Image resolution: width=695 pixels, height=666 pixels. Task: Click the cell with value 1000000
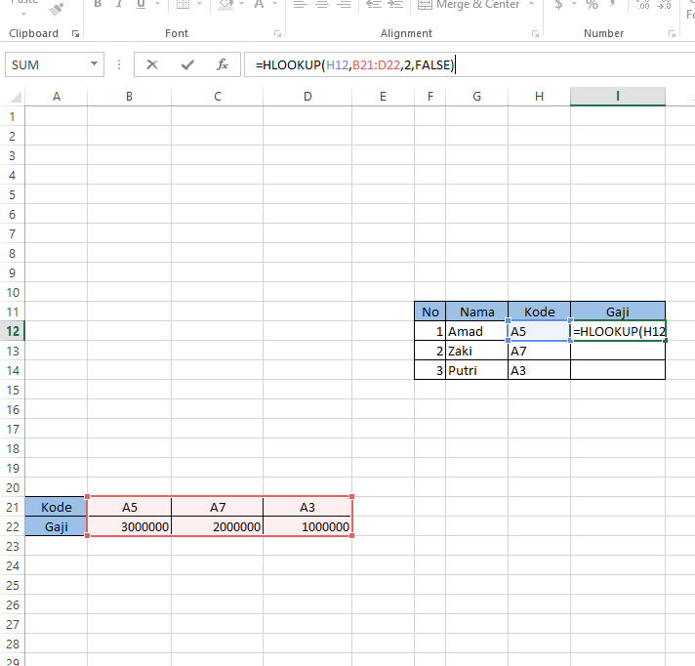pos(307,526)
